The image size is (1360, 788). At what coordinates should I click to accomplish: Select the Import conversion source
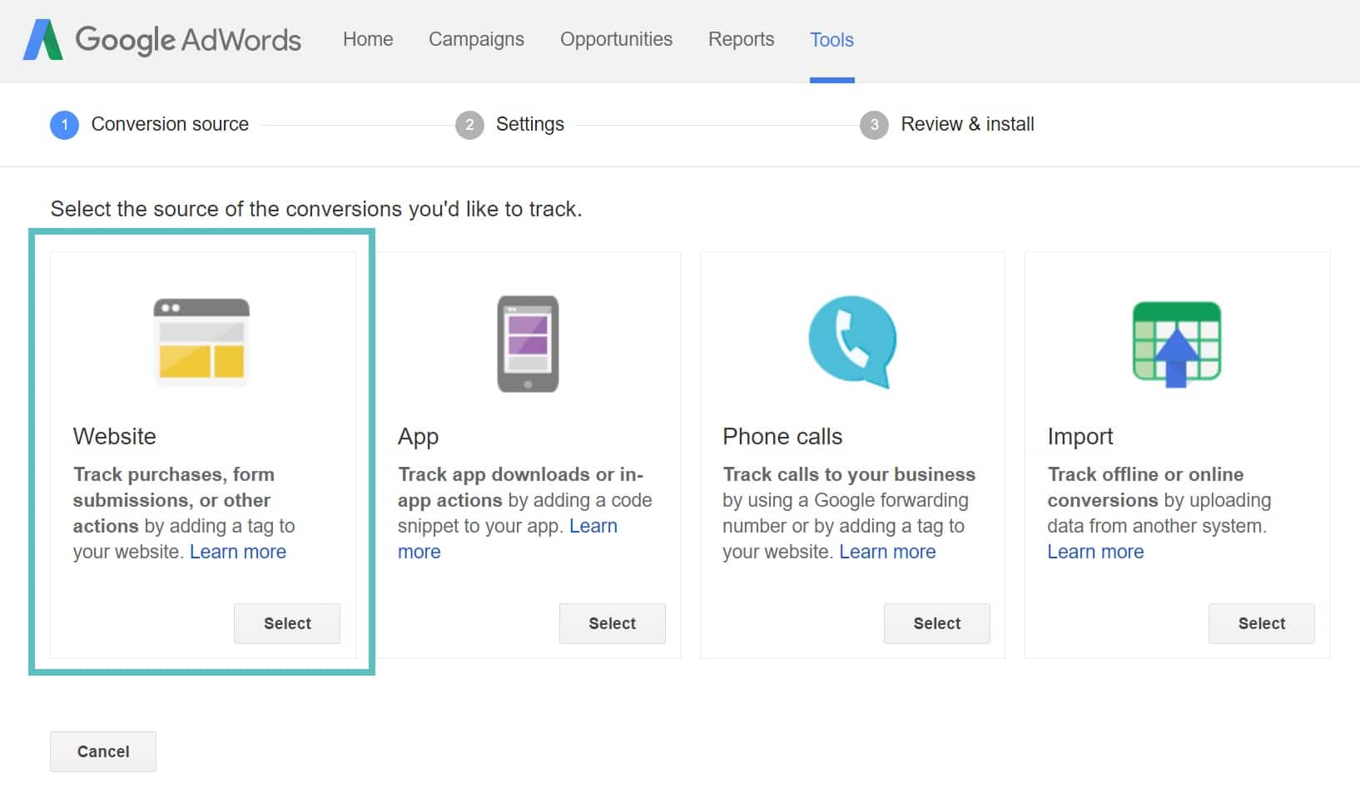[1261, 623]
